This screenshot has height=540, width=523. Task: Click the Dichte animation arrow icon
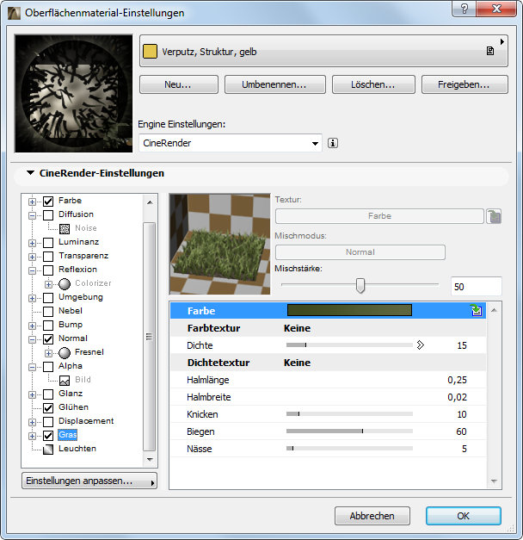click(x=420, y=345)
